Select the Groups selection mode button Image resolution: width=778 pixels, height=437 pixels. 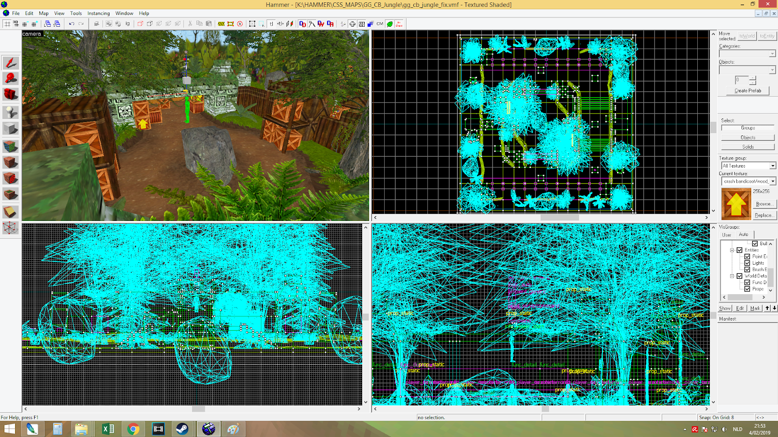[x=748, y=128]
